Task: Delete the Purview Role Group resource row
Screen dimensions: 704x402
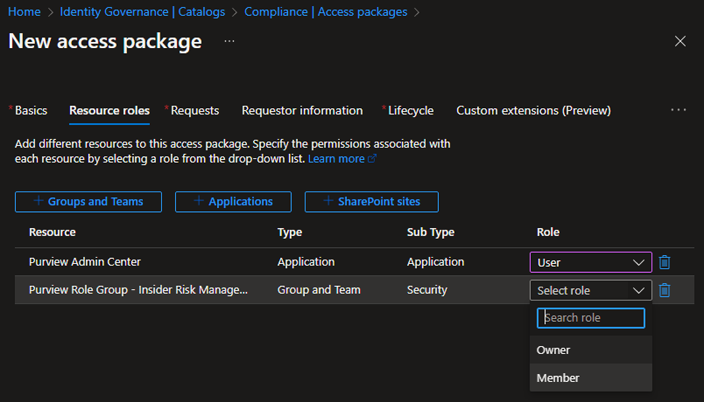Action: tap(665, 290)
